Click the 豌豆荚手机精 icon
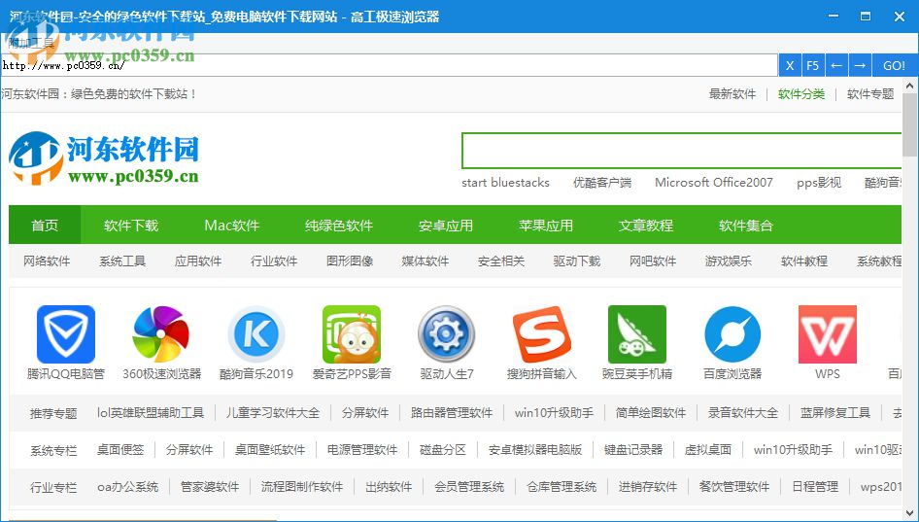This screenshot has height=522, width=919. [637, 334]
